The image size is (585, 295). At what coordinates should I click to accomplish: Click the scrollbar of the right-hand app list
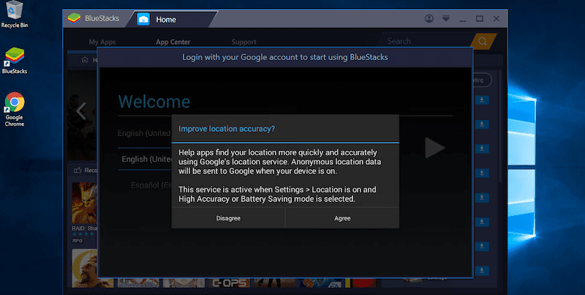pyautogui.click(x=501, y=127)
